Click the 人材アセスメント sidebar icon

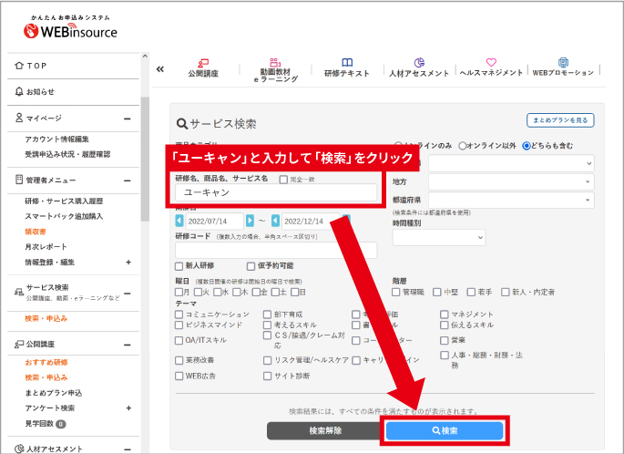click(19, 449)
